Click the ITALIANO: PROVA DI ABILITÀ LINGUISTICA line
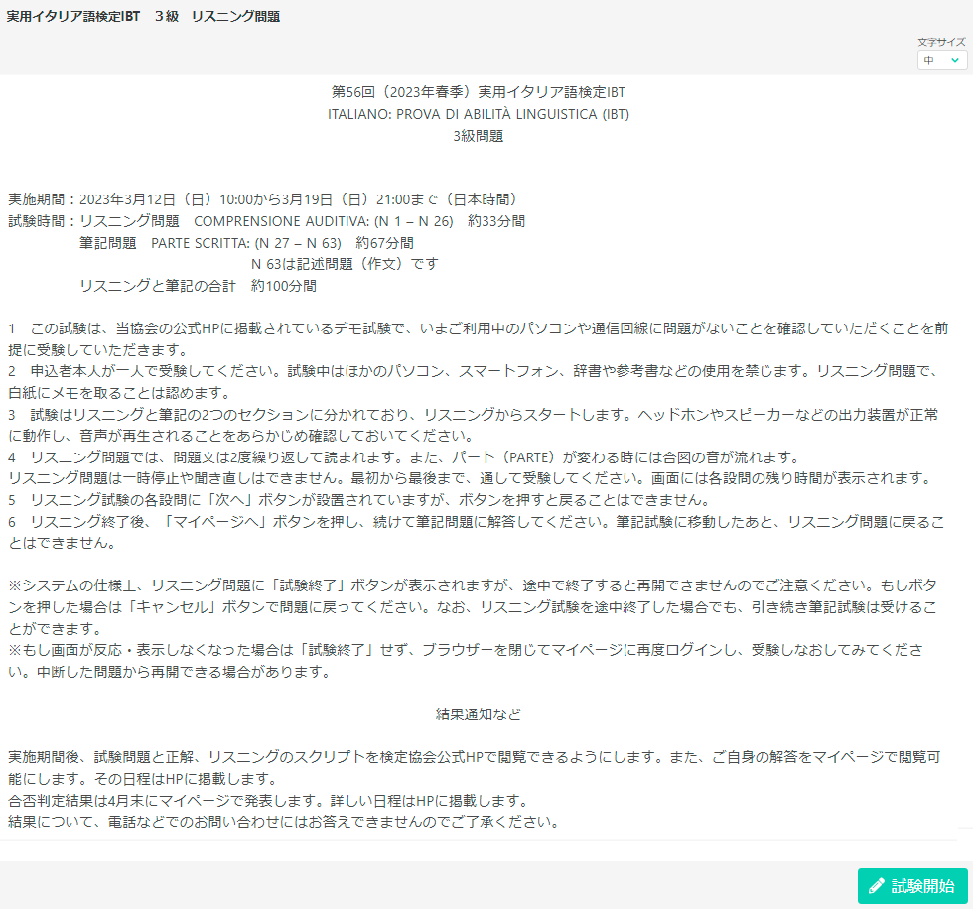This screenshot has width=973, height=909. click(479, 115)
